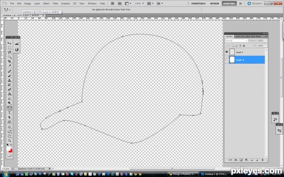Open the Layer menu
The image size is (284, 177).
click(x=37, y=3)
